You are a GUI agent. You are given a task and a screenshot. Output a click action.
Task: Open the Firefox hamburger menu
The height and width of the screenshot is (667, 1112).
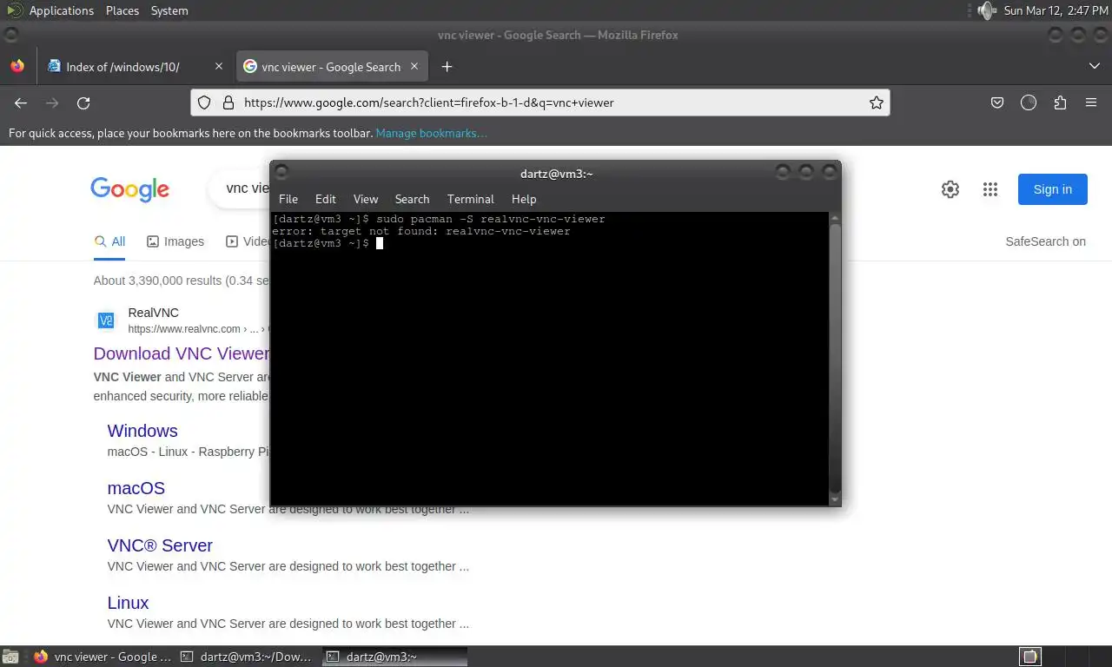pos(1091,102)
